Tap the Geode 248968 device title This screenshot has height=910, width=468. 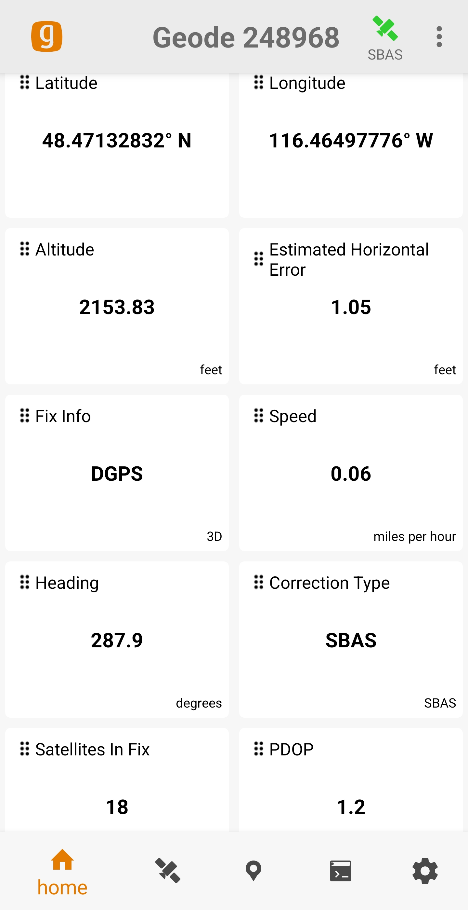(246, 37)
